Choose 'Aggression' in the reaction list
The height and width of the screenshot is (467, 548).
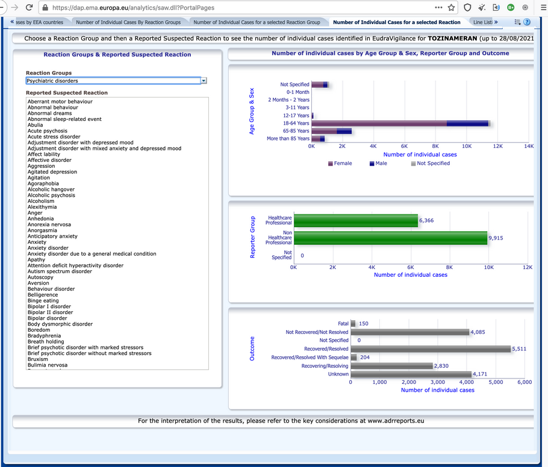pos(41,166)
